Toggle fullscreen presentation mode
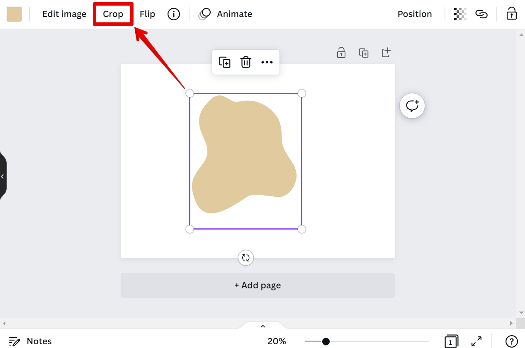Viewport: 525px width, 348px height. (476, 341)
